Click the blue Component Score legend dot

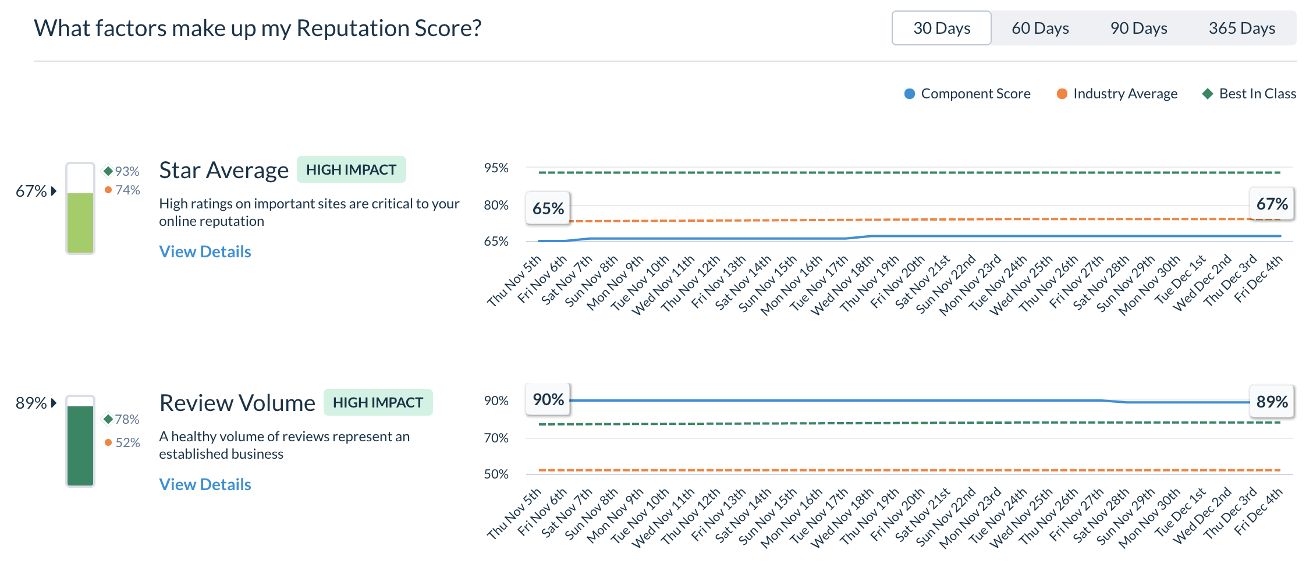pos(909,93)
